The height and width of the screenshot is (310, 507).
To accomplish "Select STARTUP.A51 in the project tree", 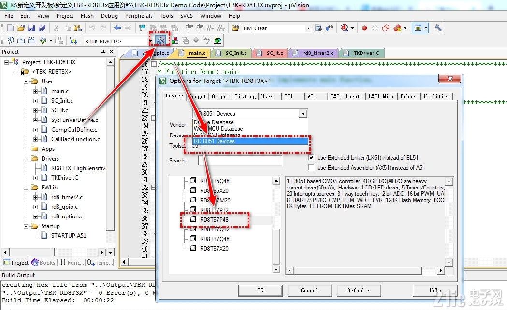I will point(69,236).
